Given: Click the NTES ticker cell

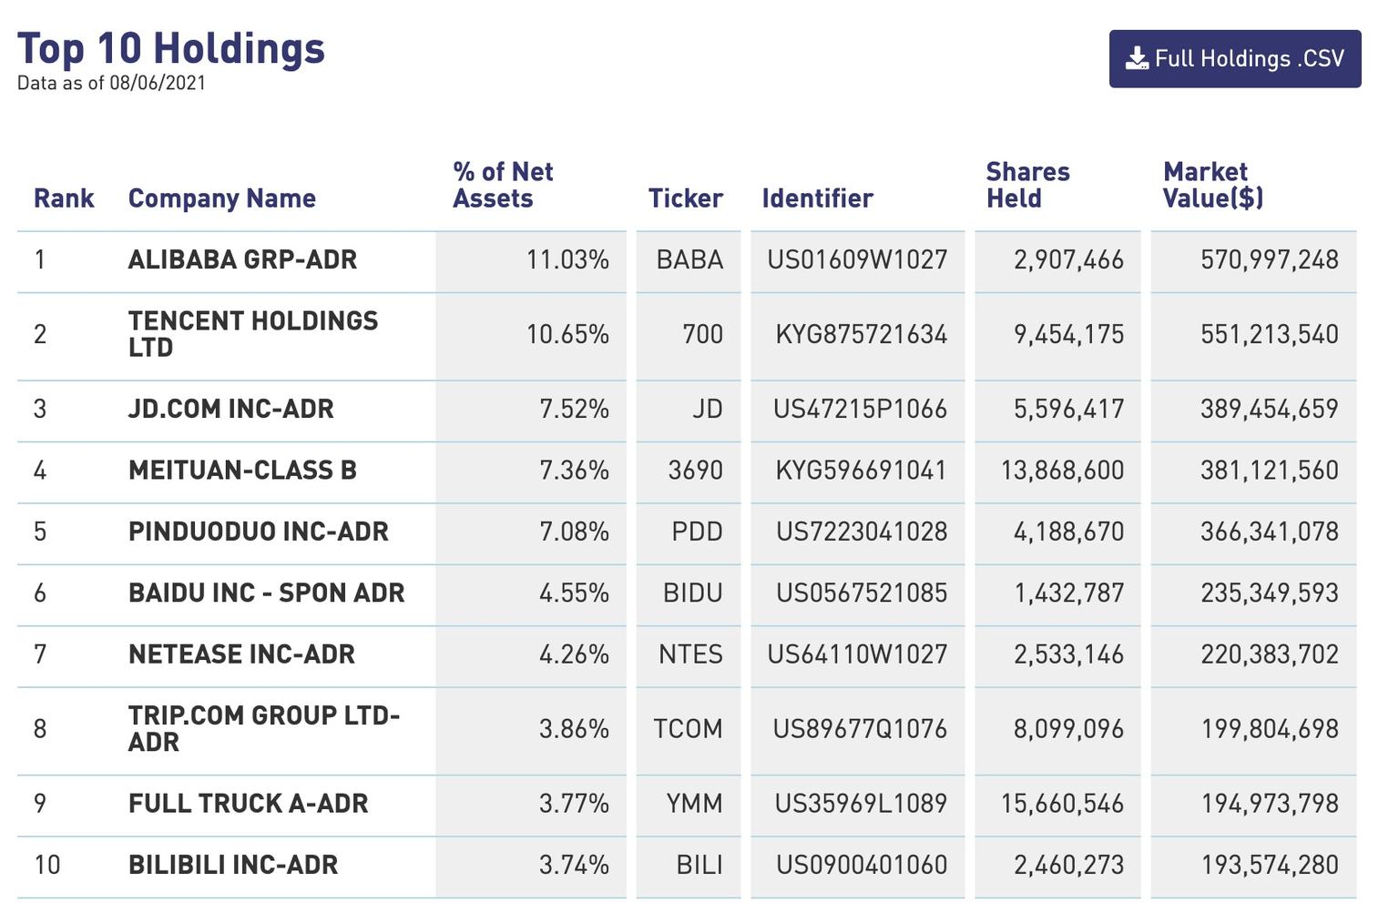Looking at the screenshot, I should pyautogui.click(x=690, y=654).
